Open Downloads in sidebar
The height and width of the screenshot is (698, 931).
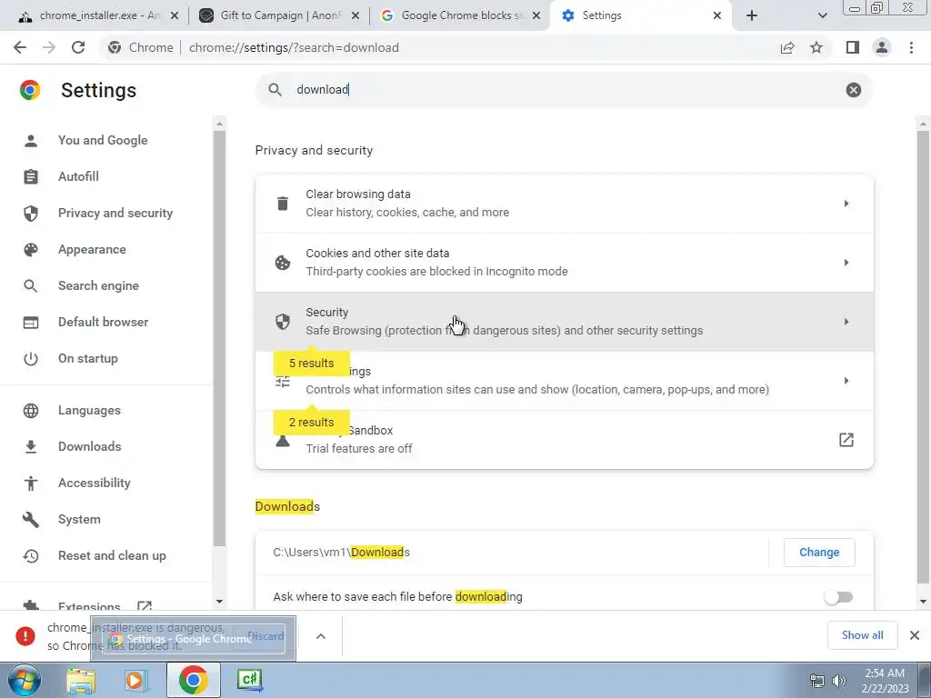tap(90, 446)
